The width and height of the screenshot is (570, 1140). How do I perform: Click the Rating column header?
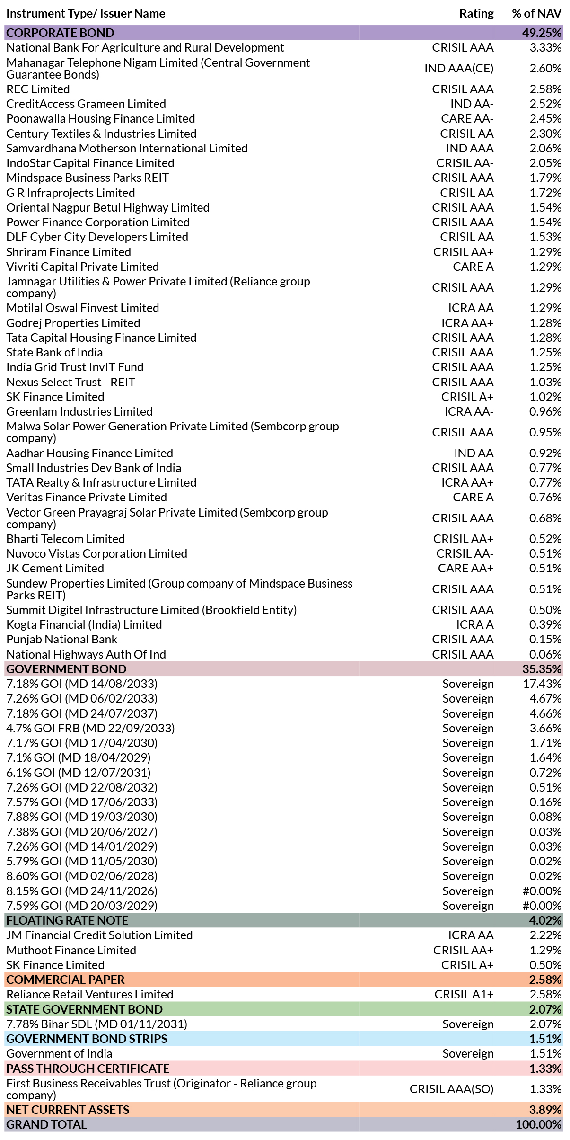(476, 14)
